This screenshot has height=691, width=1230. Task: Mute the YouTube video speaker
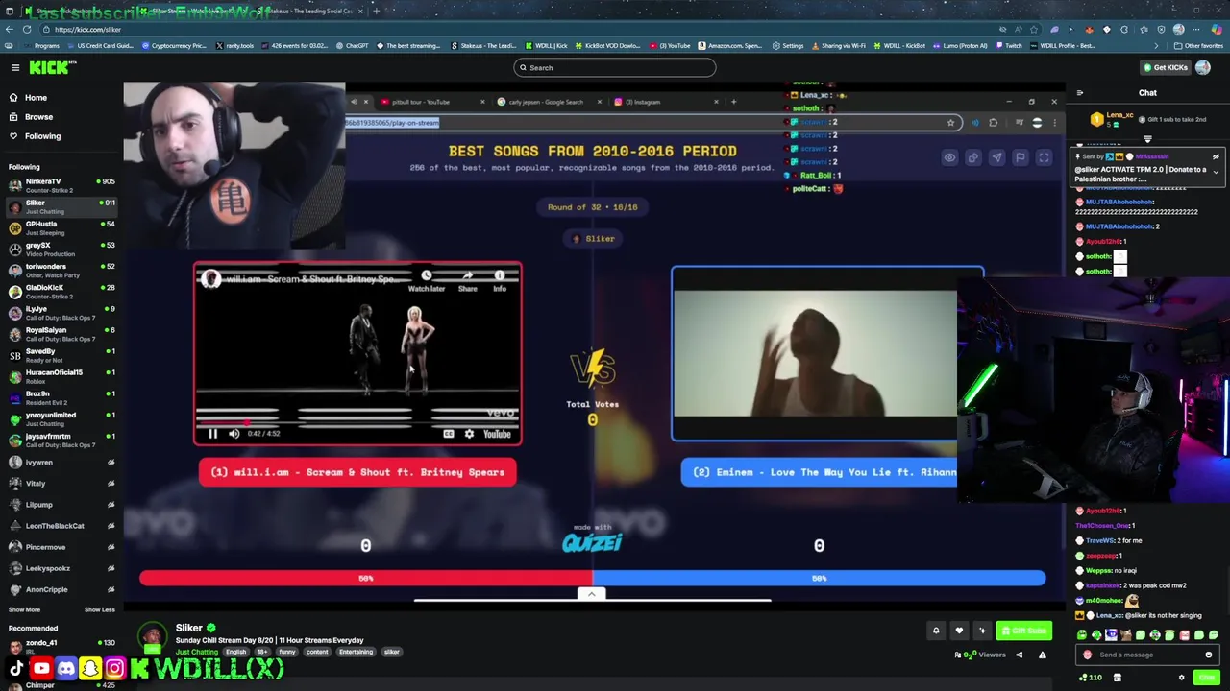[x=234, y=434]
